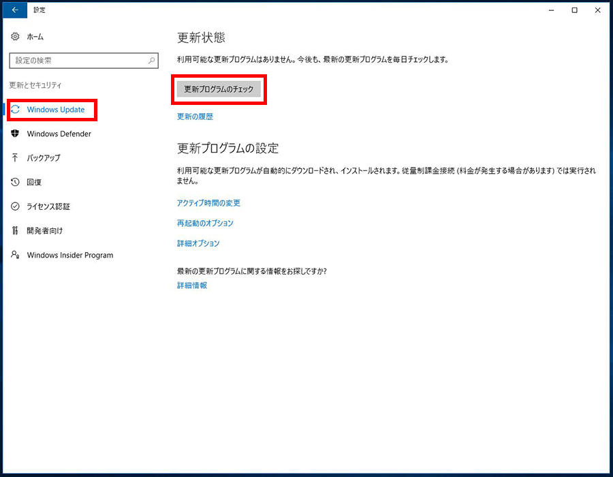Open 詳細情報 link

tap(192, 286)
